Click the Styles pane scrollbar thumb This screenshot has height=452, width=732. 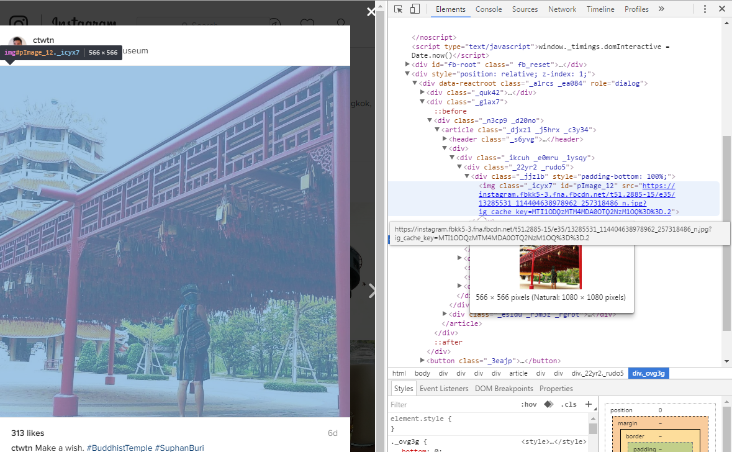tap(594, 428)
